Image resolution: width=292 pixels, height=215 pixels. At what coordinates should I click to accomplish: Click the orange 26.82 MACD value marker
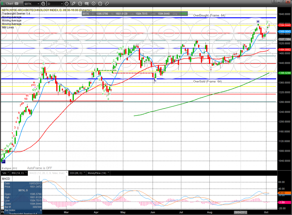click(284, 193)
